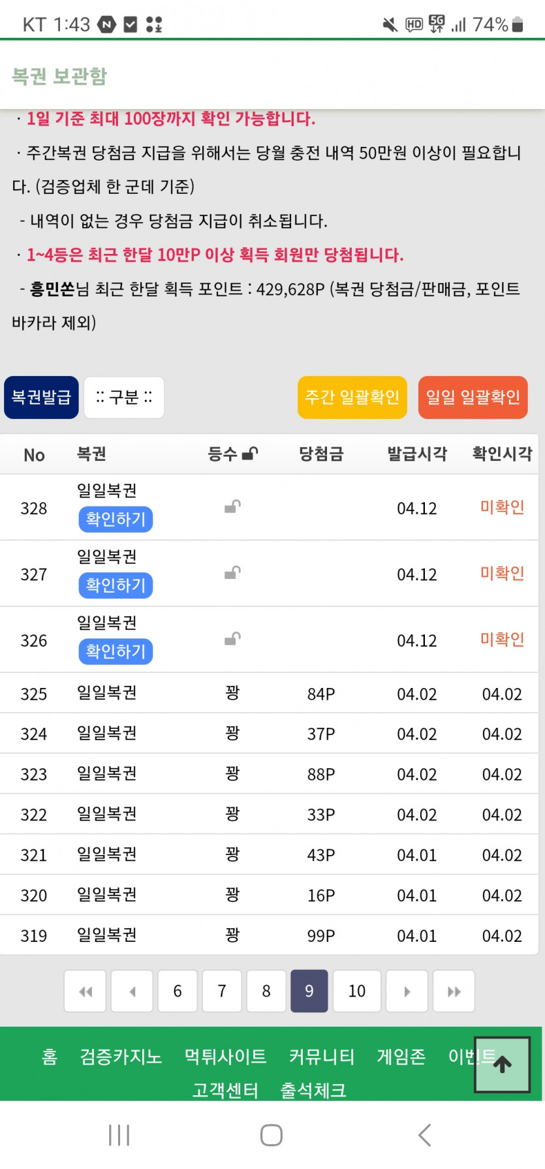Select page 10 in pagination
Viewport: 545px width, 1169px height.
coord(356,991)
